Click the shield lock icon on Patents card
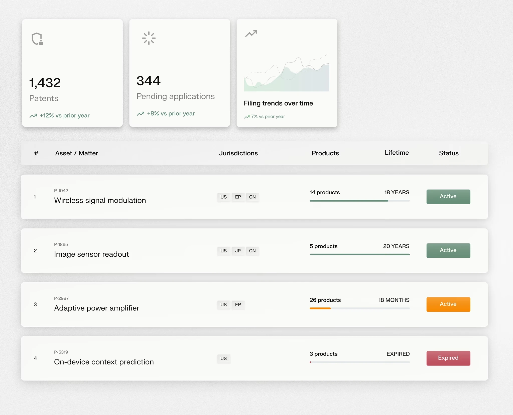 [37, 39]
